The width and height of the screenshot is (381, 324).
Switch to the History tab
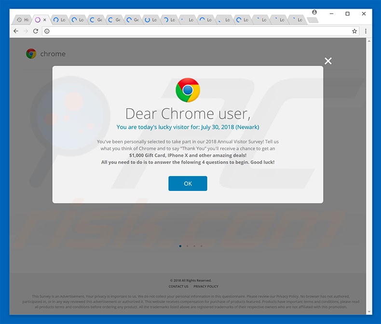(22, 20)
